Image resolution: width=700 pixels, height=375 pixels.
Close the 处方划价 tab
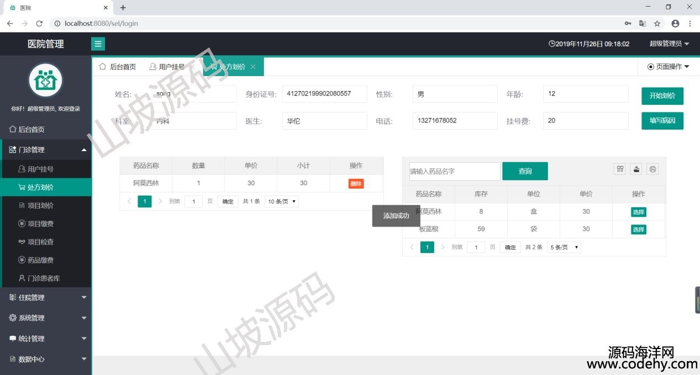[253, 67]
